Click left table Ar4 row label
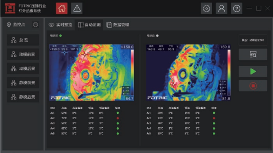Image resolution: width=273 pixels, height=153 pixels. 52,128
